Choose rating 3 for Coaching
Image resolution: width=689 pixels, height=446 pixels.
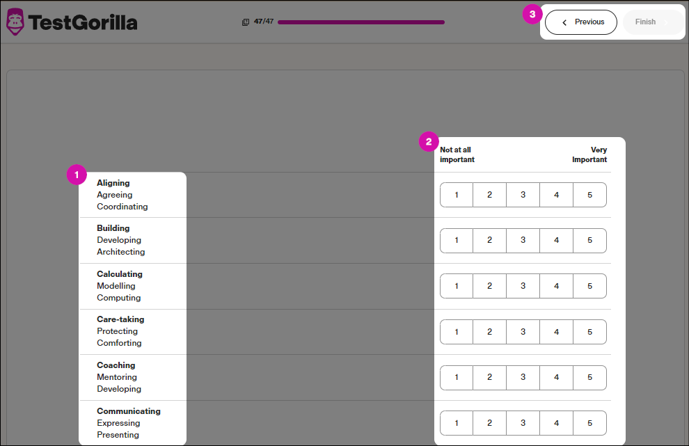(x=523, y=378)
